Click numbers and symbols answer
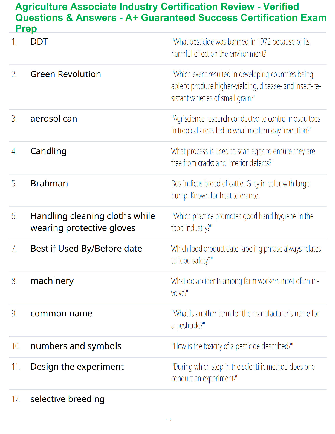This screenshot has height=434, width=335. click(x=76, y=346)
